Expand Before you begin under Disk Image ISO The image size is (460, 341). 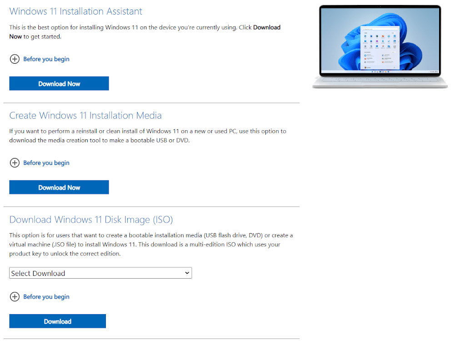tap(46, 297)
